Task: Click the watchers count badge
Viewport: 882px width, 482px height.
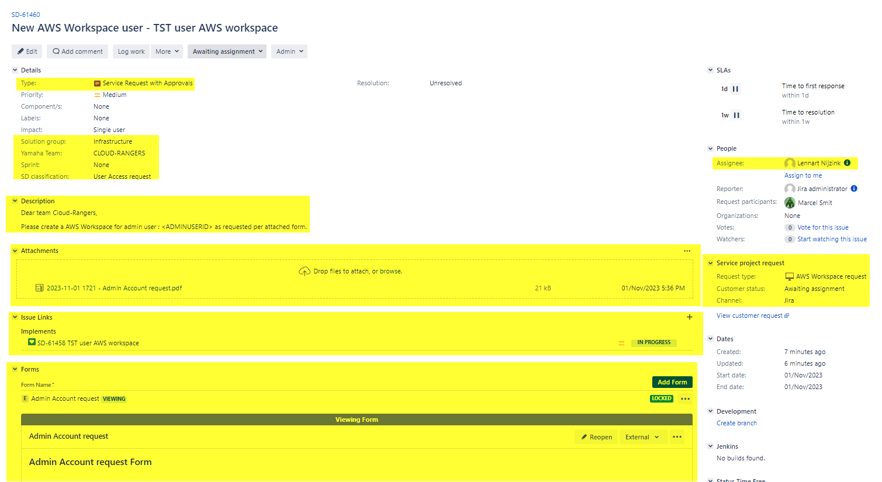Action: pyautogui.click(x=790, y=240)
